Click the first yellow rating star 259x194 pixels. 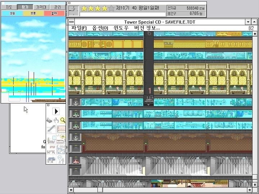[84, 8]
